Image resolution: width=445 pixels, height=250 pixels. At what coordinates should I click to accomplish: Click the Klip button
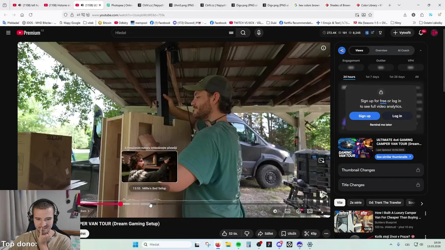click(x=310, y=234)
